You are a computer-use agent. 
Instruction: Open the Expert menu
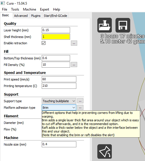tap(45, 9)
